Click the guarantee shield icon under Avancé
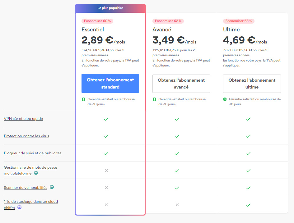 click(155, 99)
